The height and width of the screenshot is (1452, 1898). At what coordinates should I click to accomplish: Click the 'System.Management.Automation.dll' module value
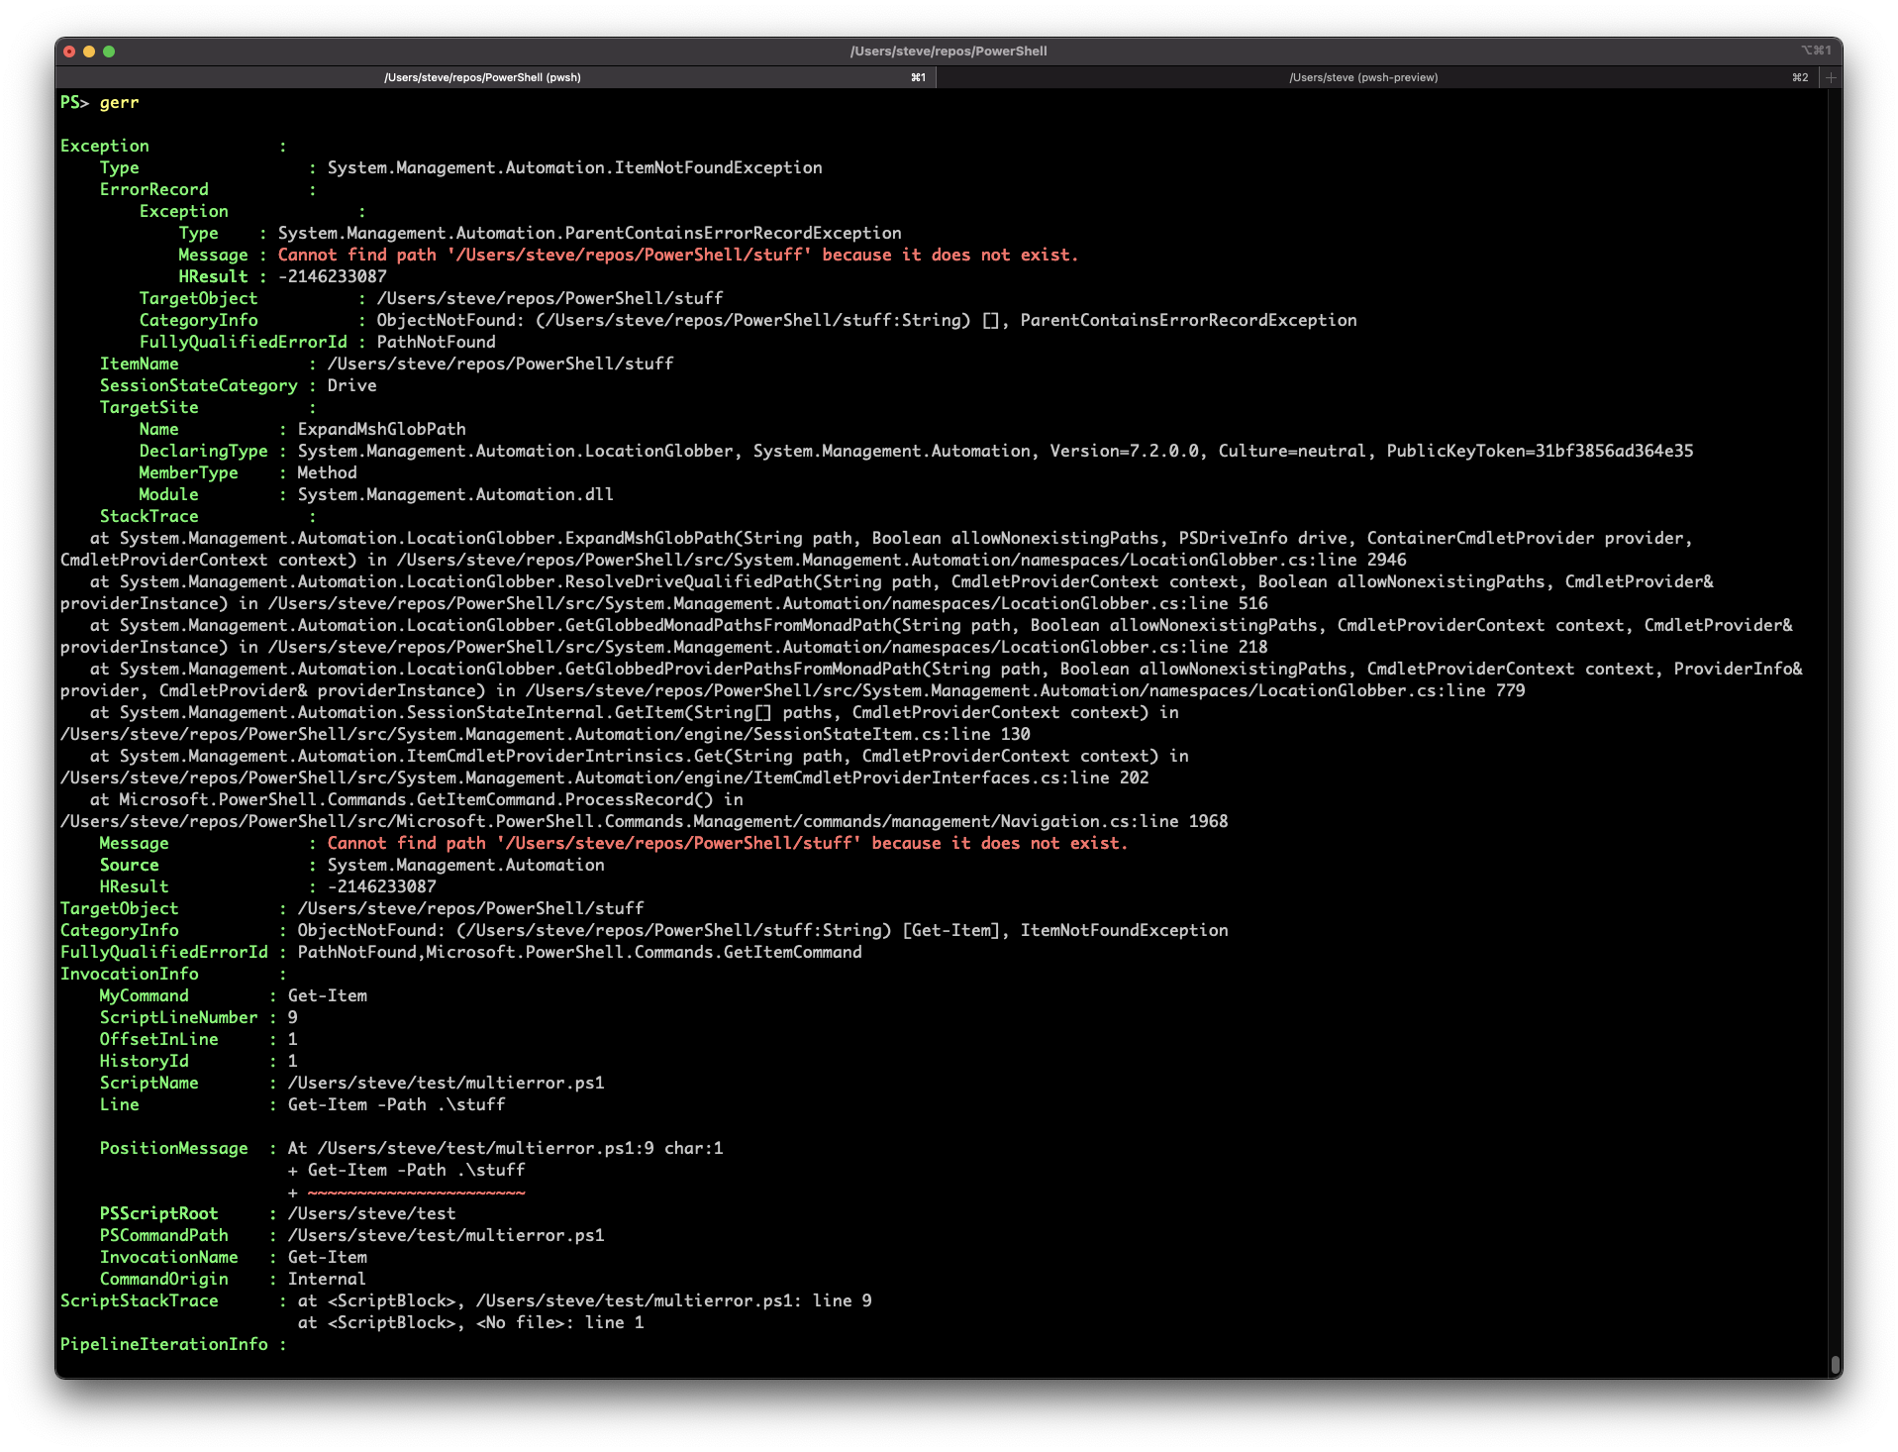pyautogui.click(x=455, y=494)
